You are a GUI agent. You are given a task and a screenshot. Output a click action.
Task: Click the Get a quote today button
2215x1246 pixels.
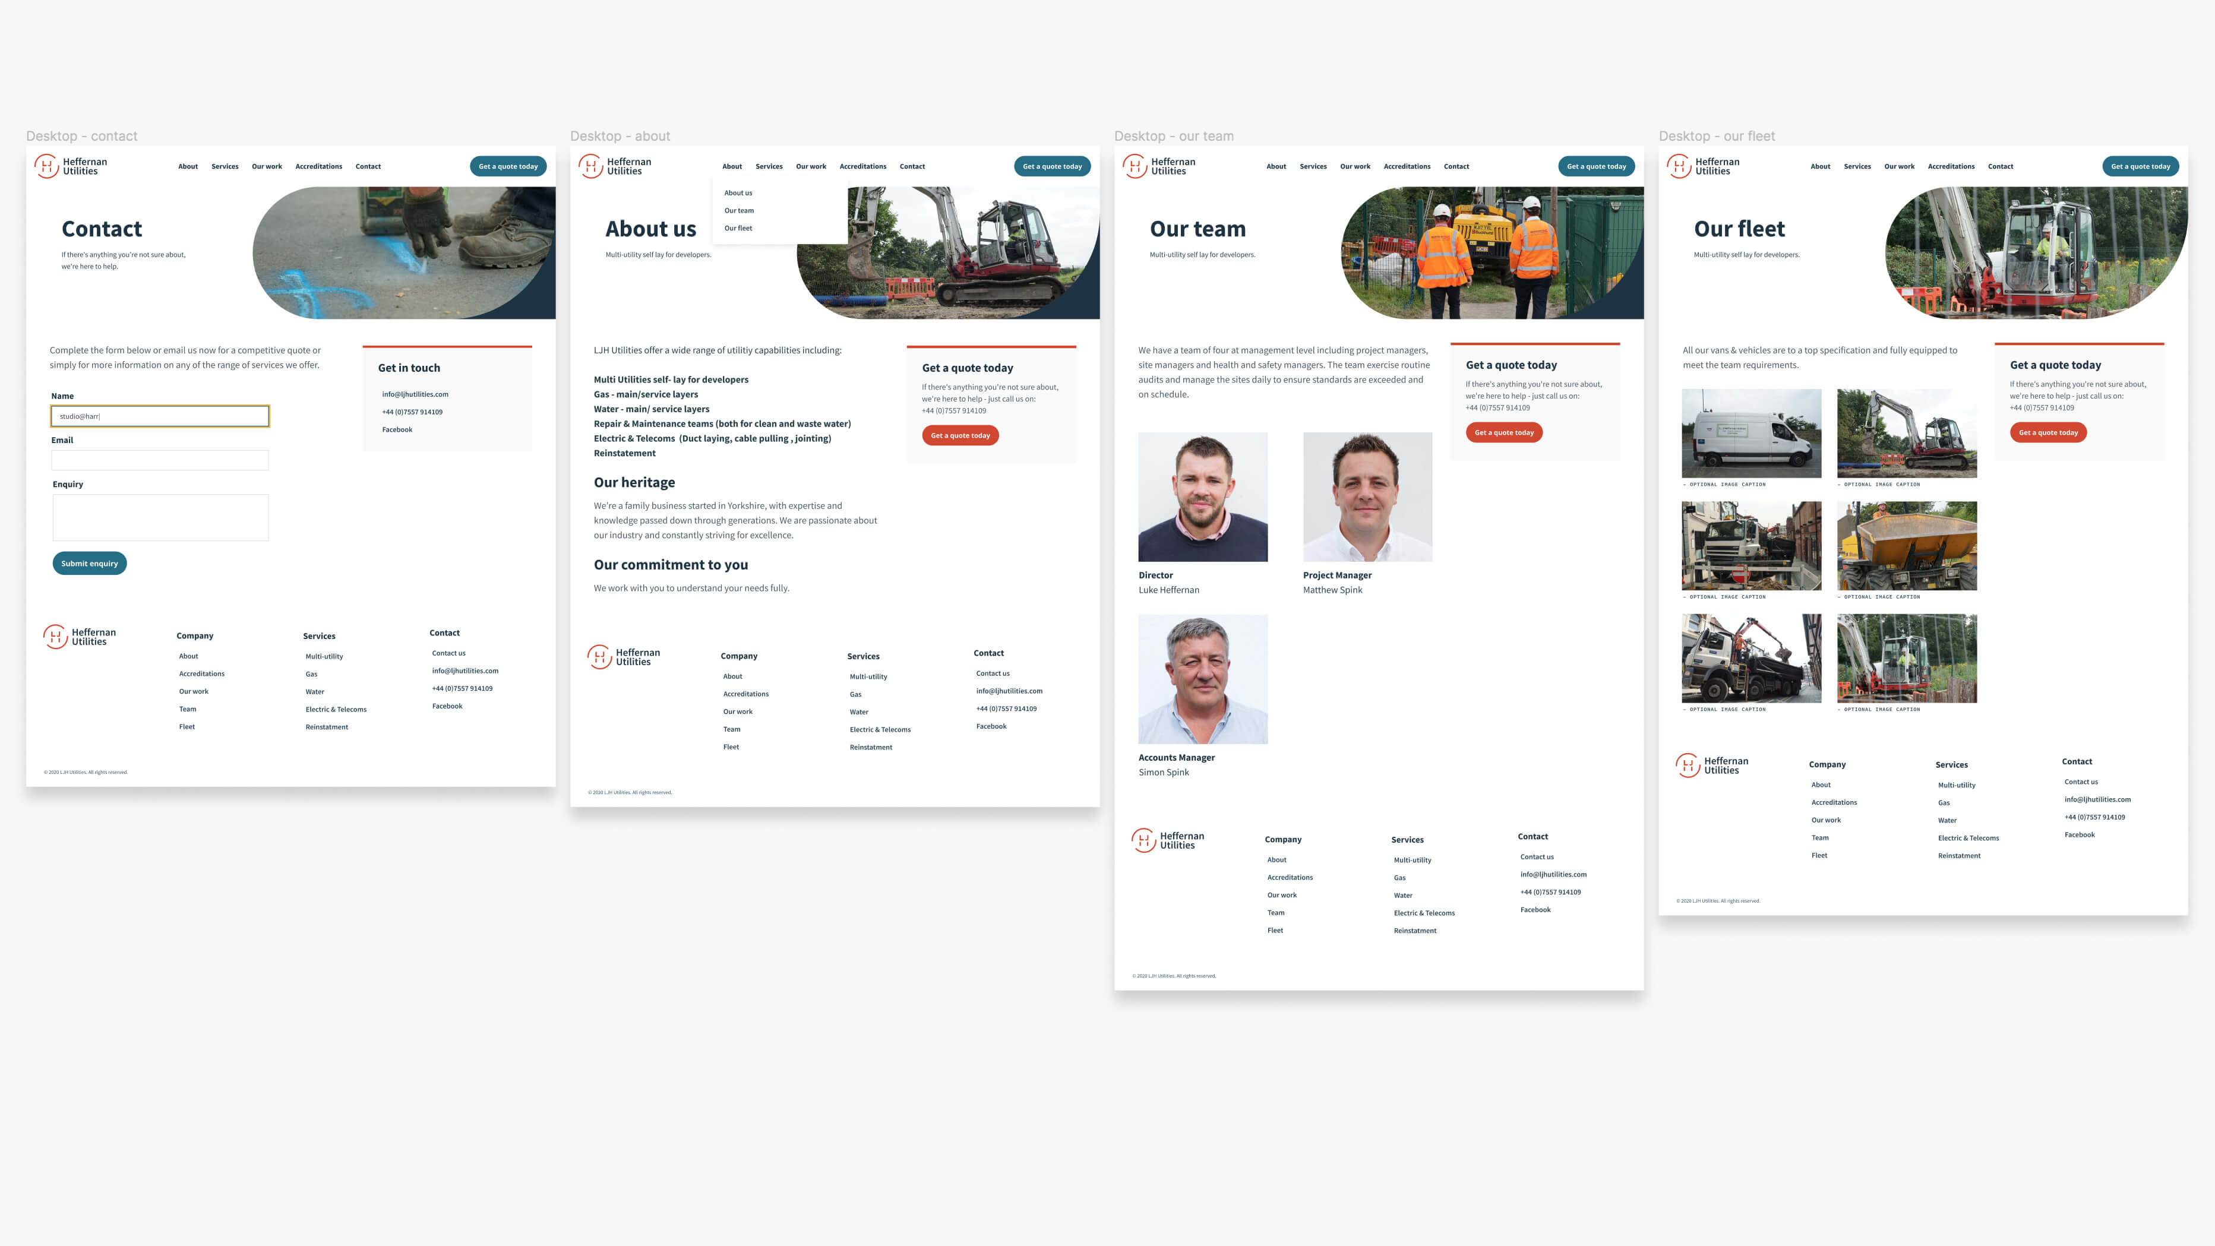(508, 166)
